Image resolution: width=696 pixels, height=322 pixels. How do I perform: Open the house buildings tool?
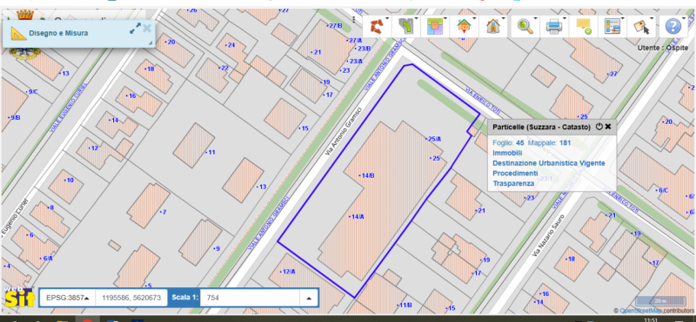pyautogui.click(x=492, y=27)
